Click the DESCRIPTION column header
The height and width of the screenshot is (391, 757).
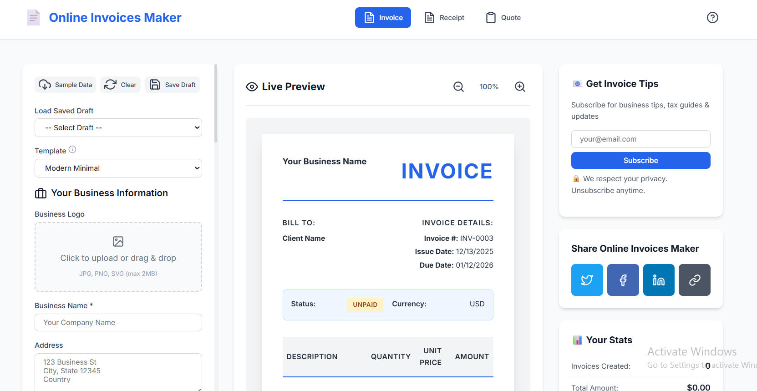312,356
